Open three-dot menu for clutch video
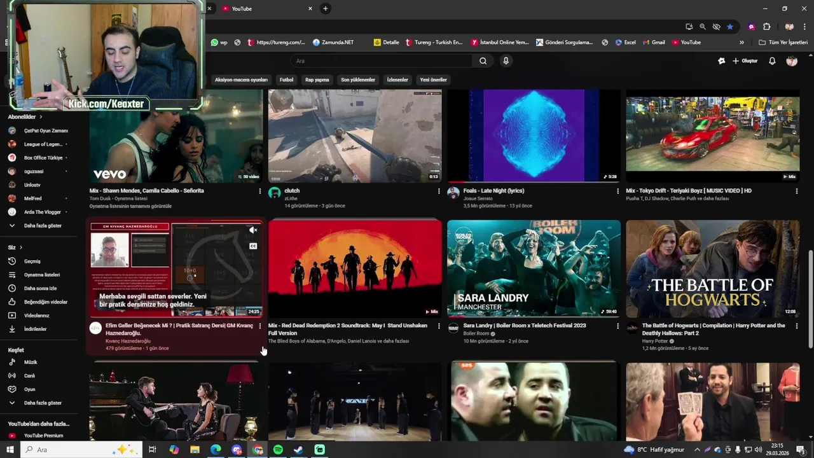This screenshot has width=814, height=458. [x=438, y=191]
